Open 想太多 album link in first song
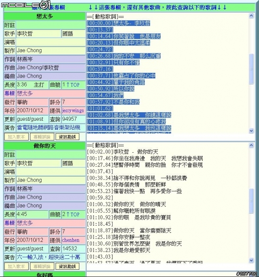The height and width of the screenshot is (277, 259). click(x=25, y=93)
